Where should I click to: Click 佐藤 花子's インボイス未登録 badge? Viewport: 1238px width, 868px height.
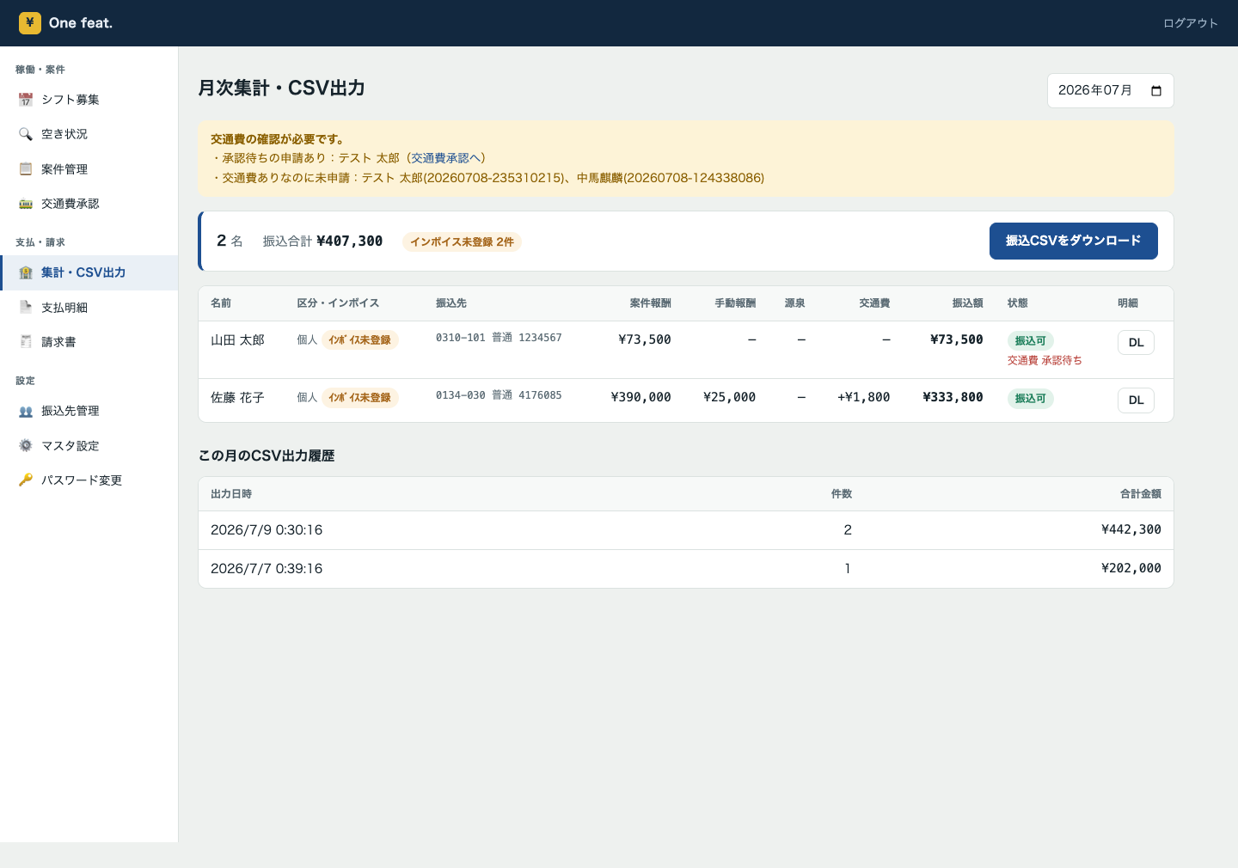pos(359,398)
